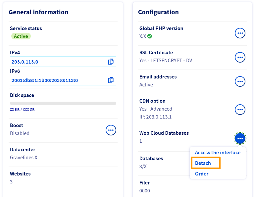The width and height of the screenshot is (255, 197).
Task: Click the Let's Encrypt SSL certificate text
Action: [x=166, y=61]
